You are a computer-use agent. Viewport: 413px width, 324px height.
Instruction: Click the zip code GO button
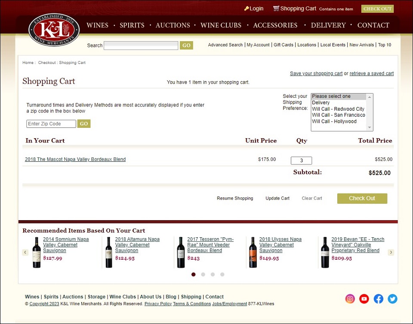click(84, 124)
